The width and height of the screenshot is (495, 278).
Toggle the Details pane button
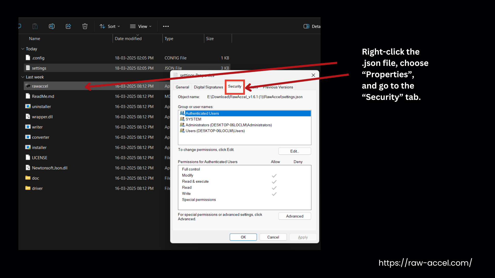pyautogui.click(x=312, y=26)
